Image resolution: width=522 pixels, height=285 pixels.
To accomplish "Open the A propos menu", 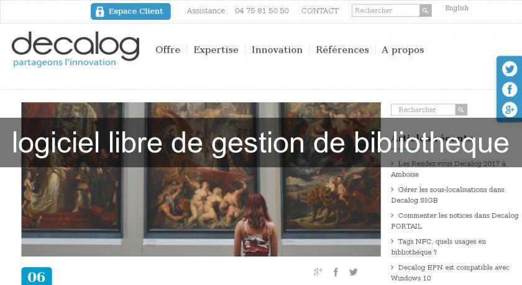I will pyautogui.click(x=403, y=50).
